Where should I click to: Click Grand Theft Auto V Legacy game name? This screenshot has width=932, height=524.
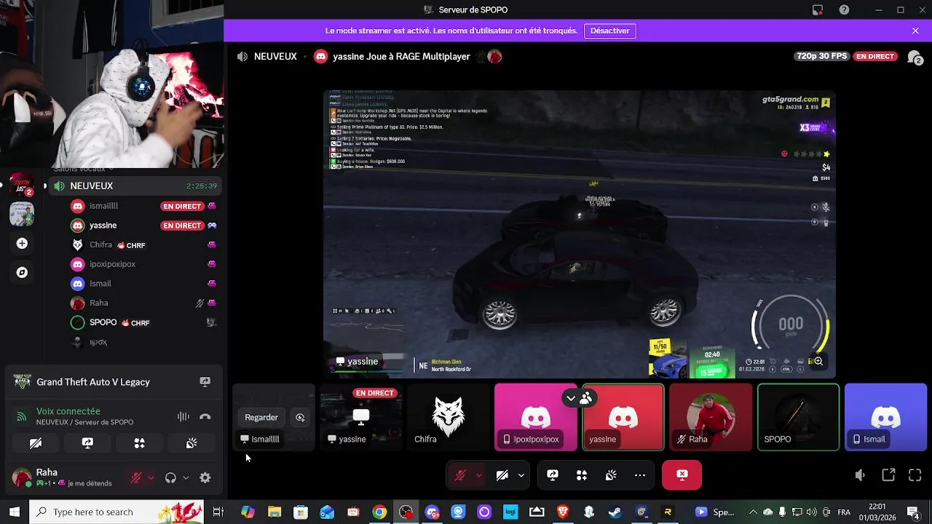pos(93,382)
